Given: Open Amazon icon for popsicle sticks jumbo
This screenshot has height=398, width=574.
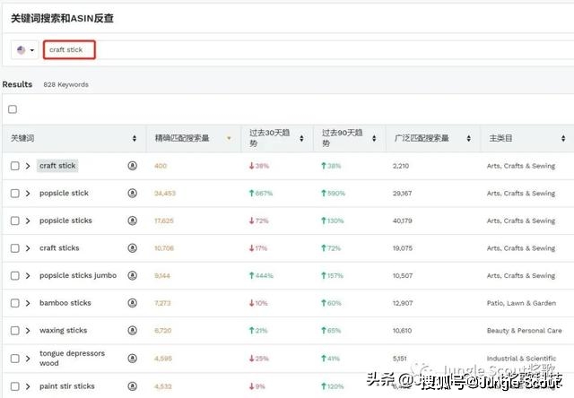Looking at the screenshot, I should [132, 275].
